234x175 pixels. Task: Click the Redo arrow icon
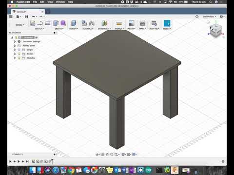[x=41, y=17]
